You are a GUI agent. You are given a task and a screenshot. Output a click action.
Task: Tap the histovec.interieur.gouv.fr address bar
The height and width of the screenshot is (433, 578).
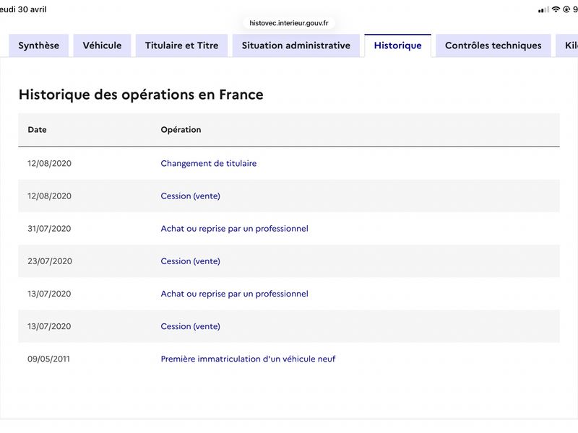point(289,23)
